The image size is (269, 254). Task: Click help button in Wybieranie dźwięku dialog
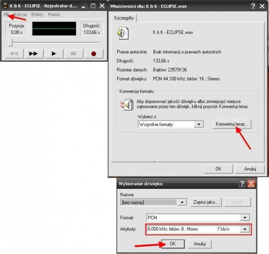pos(242,184)
